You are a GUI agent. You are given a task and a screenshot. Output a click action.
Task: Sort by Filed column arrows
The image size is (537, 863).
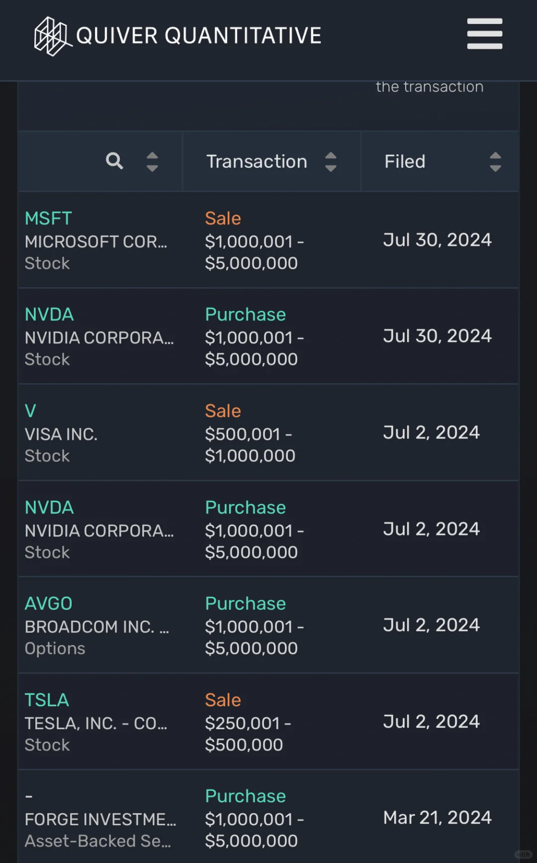tap(495, 162)
